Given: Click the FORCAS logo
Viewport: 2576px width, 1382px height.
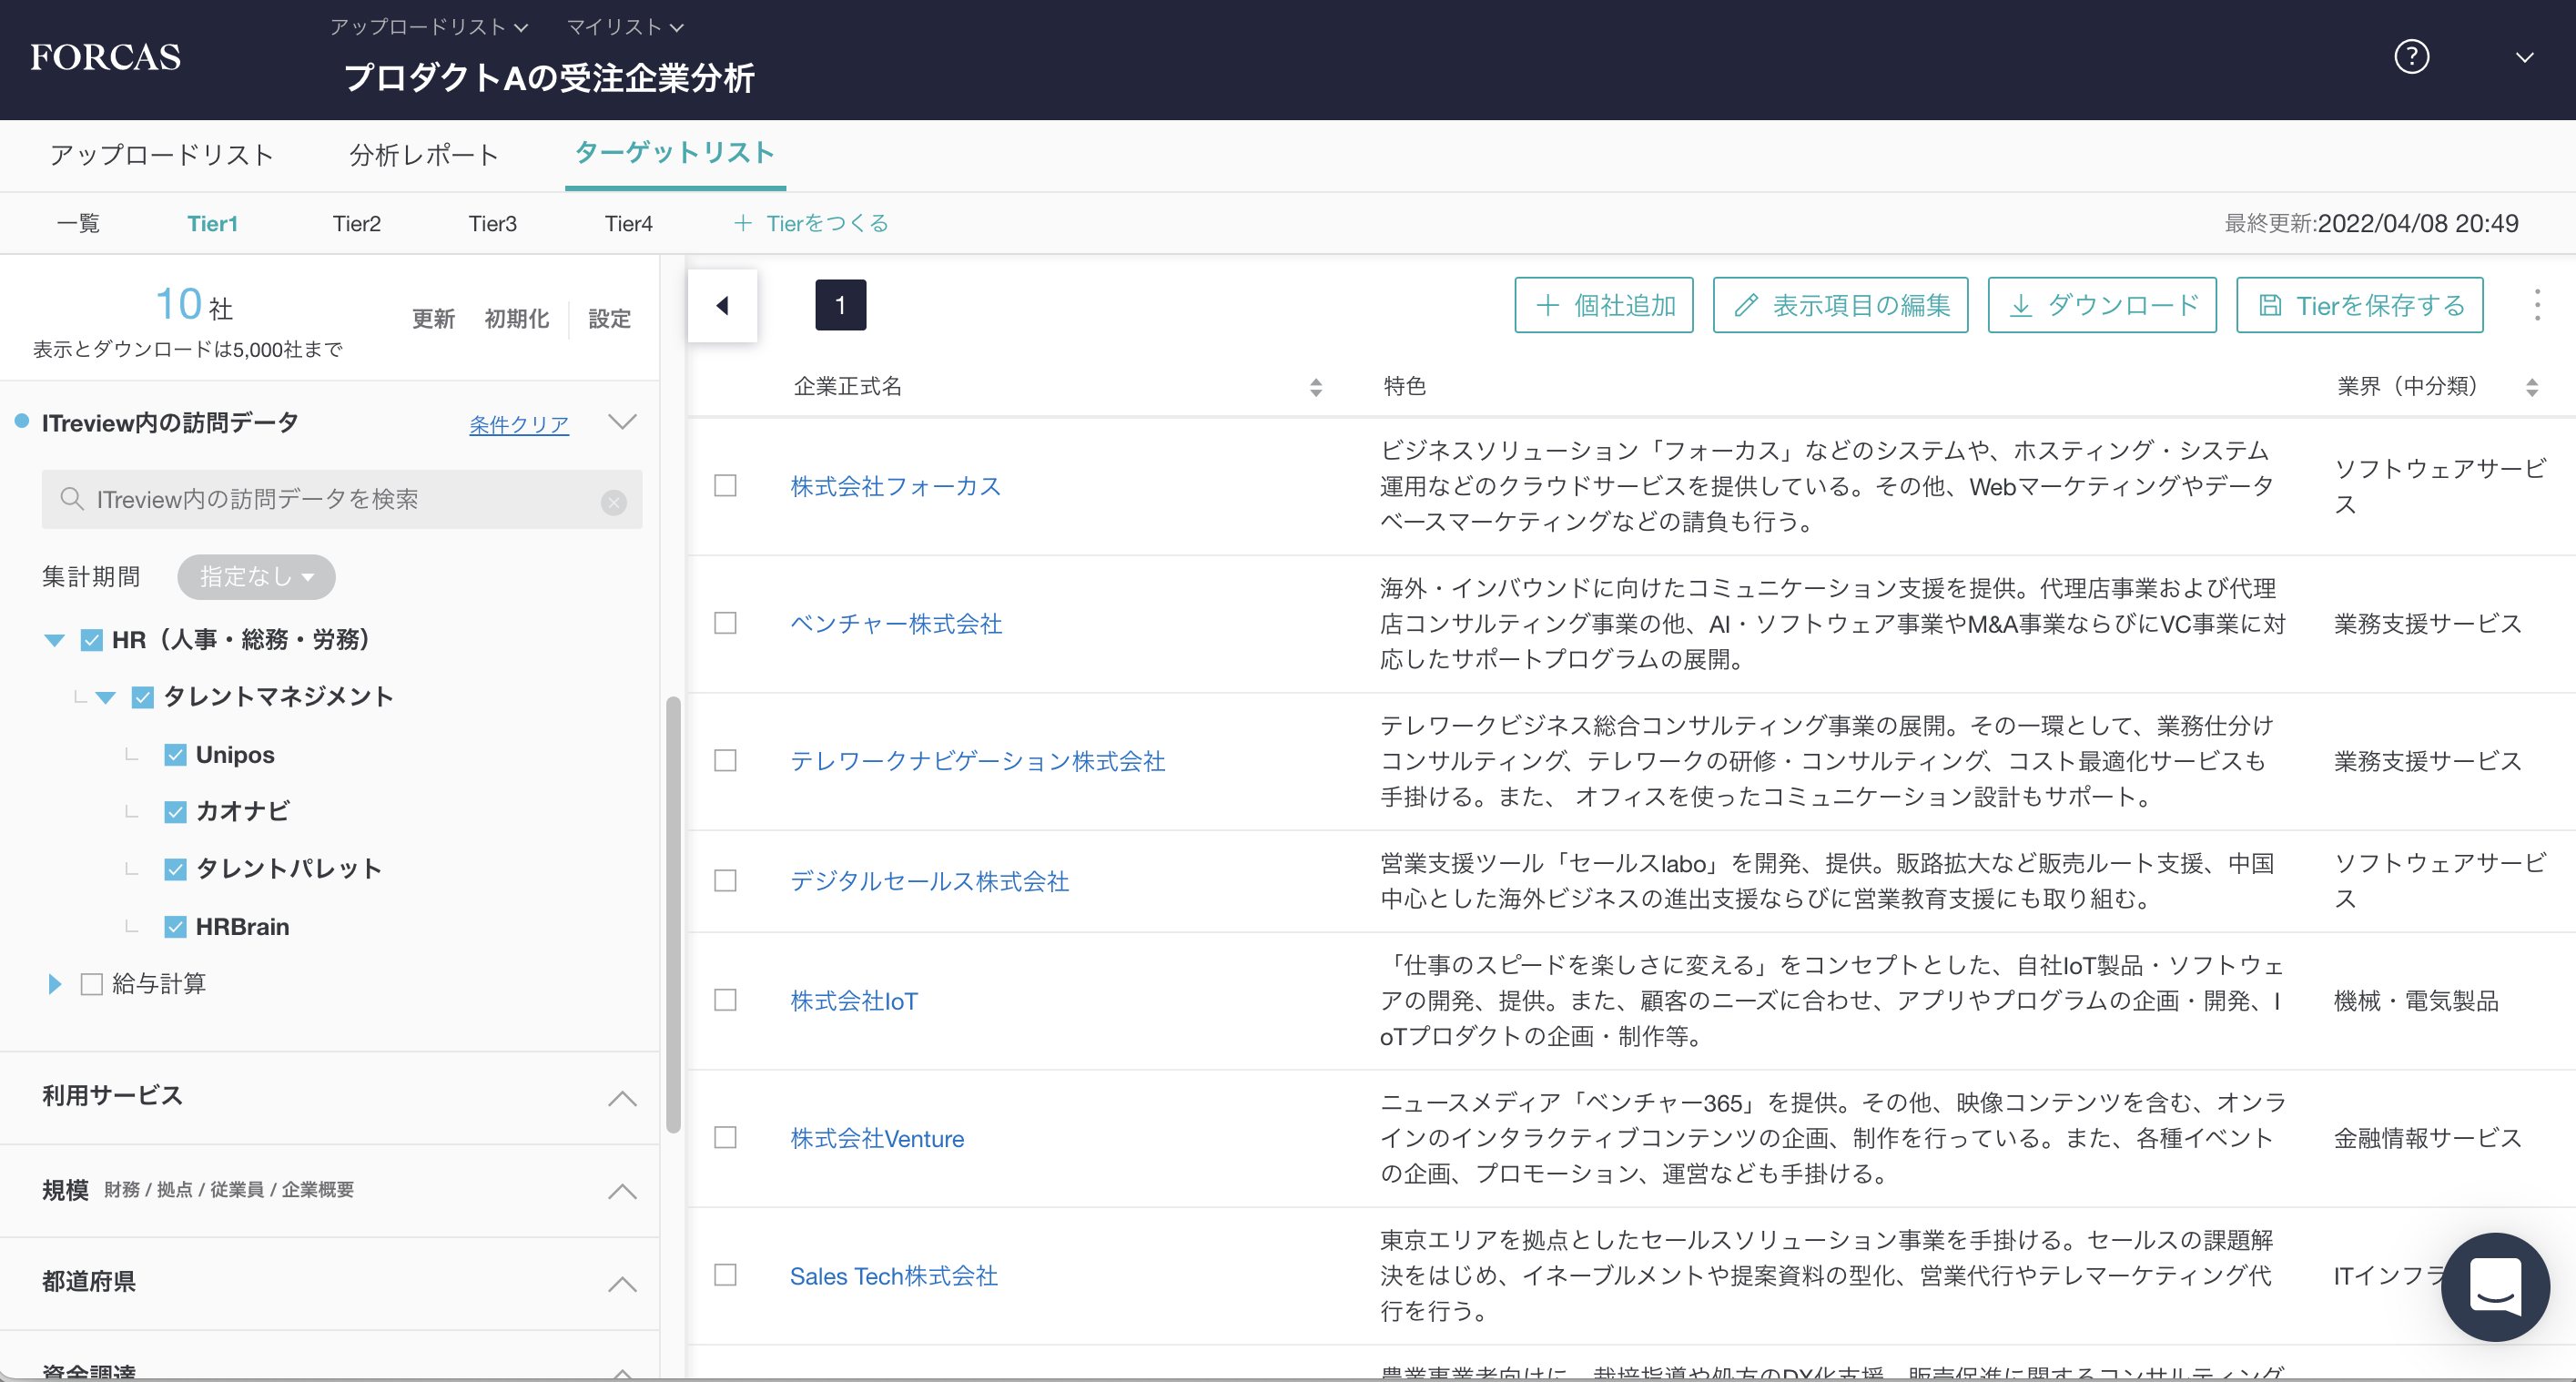Looking at the screenshot, I should (106, 57).
